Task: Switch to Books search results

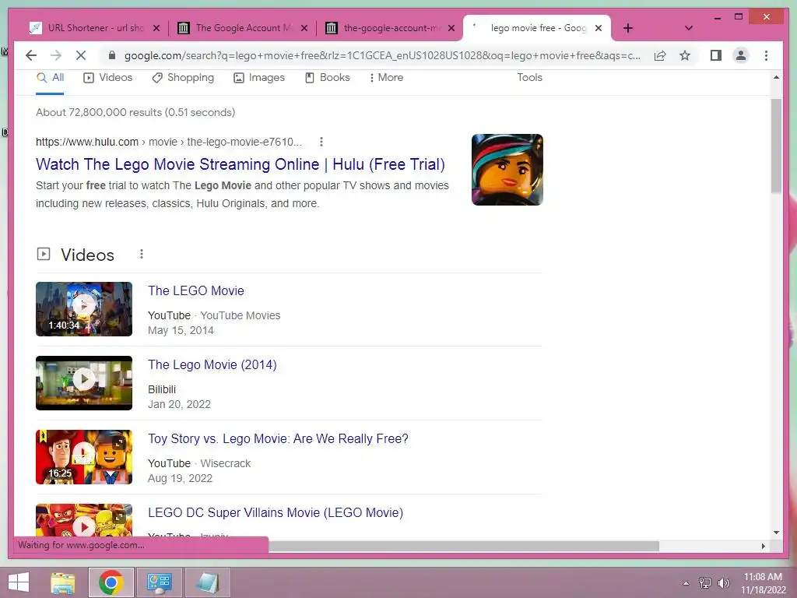Action: click(x=328, y=78)
